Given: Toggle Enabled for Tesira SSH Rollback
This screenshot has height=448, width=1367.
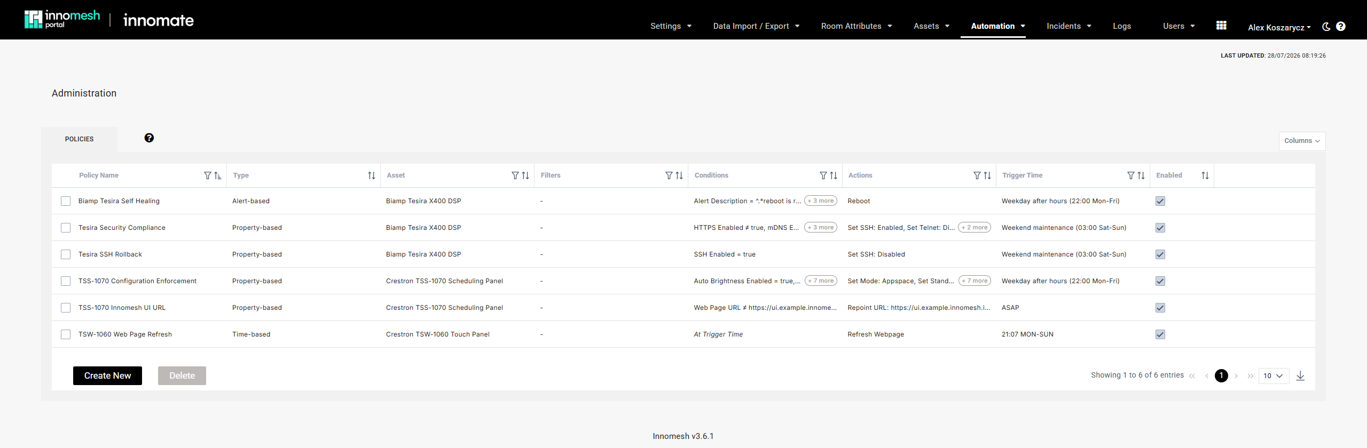Looking at the screenshot, I should [1160, 254].
